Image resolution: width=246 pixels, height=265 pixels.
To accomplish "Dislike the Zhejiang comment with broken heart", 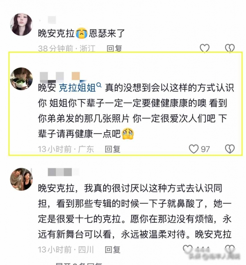I will pos(230,48).
